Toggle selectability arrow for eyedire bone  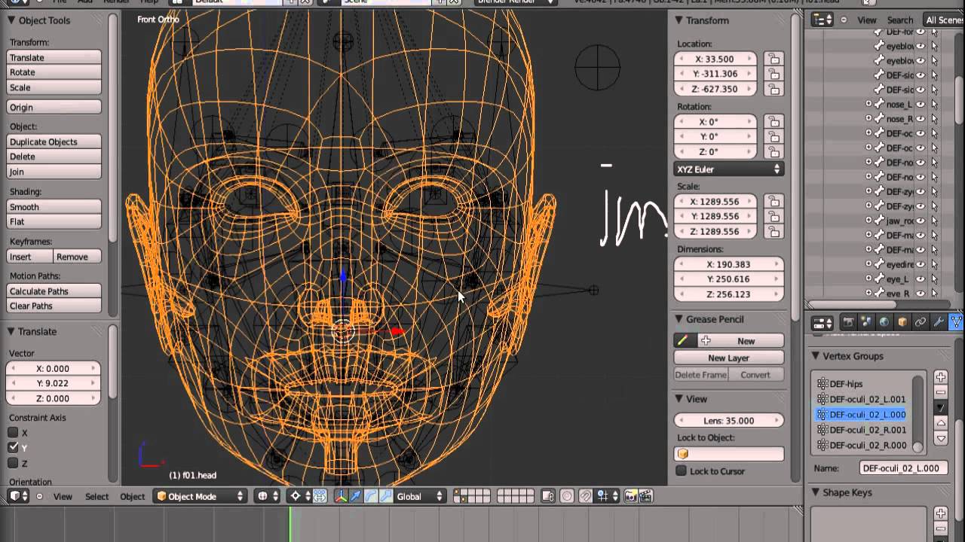pyautogui.click(x=935, y=265)
